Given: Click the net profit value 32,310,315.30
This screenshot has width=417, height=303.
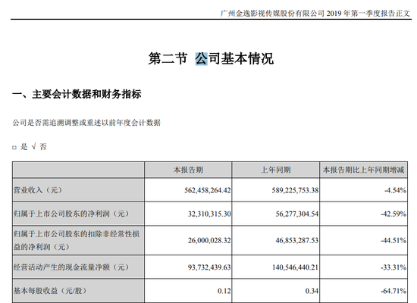Looking at the screenshot, I should tap(209, 214).
